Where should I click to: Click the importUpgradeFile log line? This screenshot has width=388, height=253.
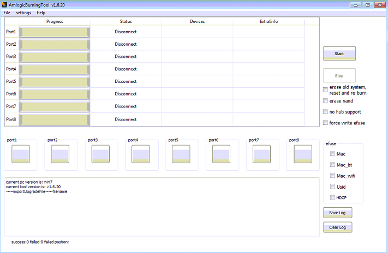pyautogui.click(x=37, y=192)
